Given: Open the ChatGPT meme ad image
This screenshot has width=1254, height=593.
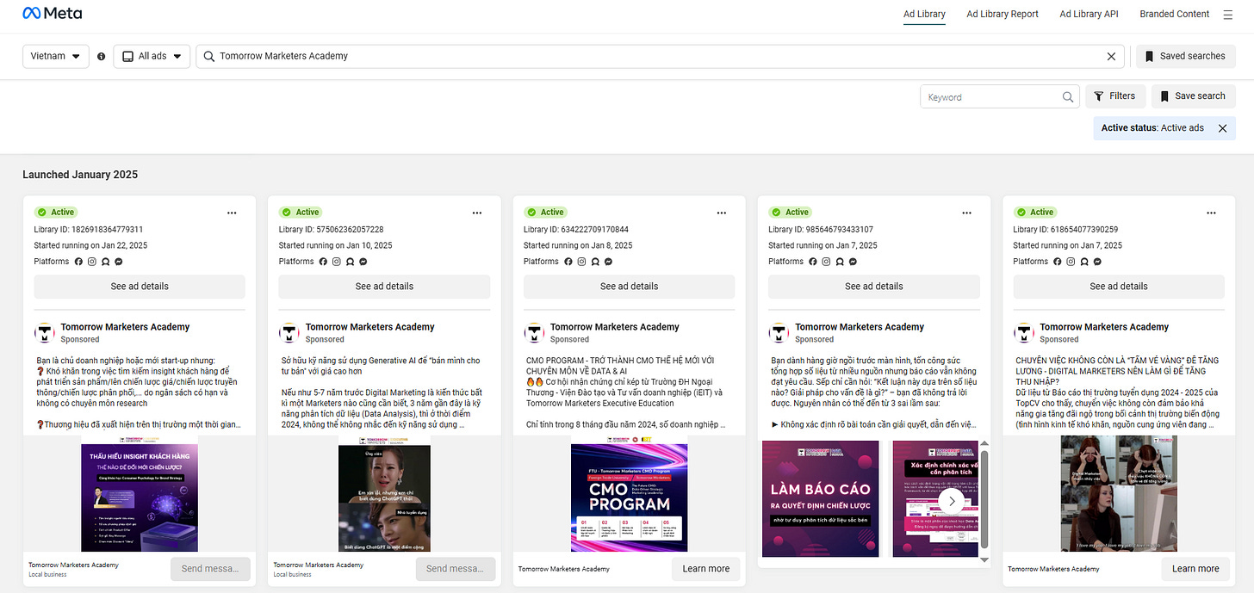Looking at the screenshot, I should point(384,494).
